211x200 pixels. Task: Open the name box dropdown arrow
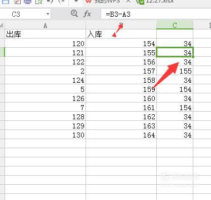48,14
